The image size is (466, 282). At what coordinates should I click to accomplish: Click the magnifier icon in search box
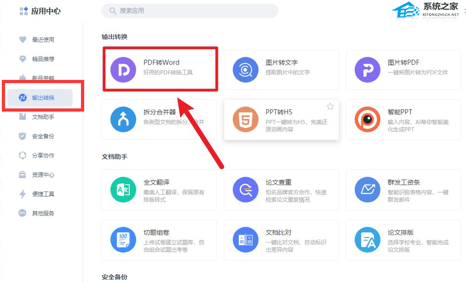113,11
